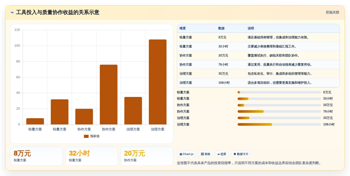Click y-axis tick label 120
The height and width of the screenshot is (176, 350).
(x=17, y=30)
